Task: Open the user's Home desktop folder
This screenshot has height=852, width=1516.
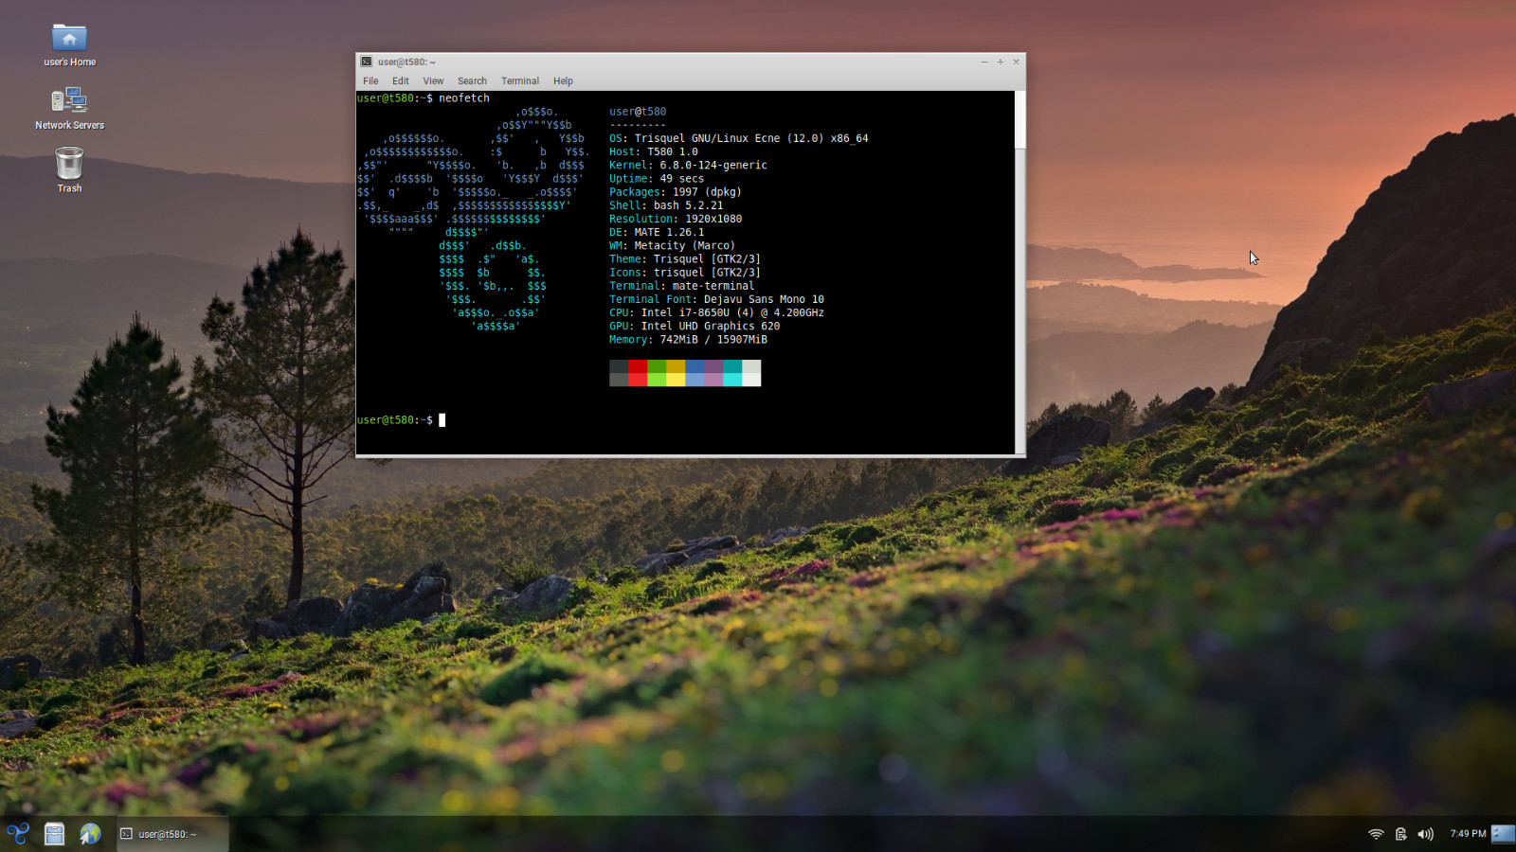Action: pyautogui.click(x=69, y=44)
